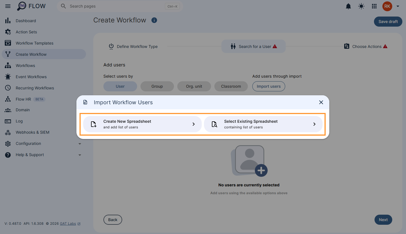Toggle light/dark theme sun icon
406x234 pixels.
coord(361,6)
